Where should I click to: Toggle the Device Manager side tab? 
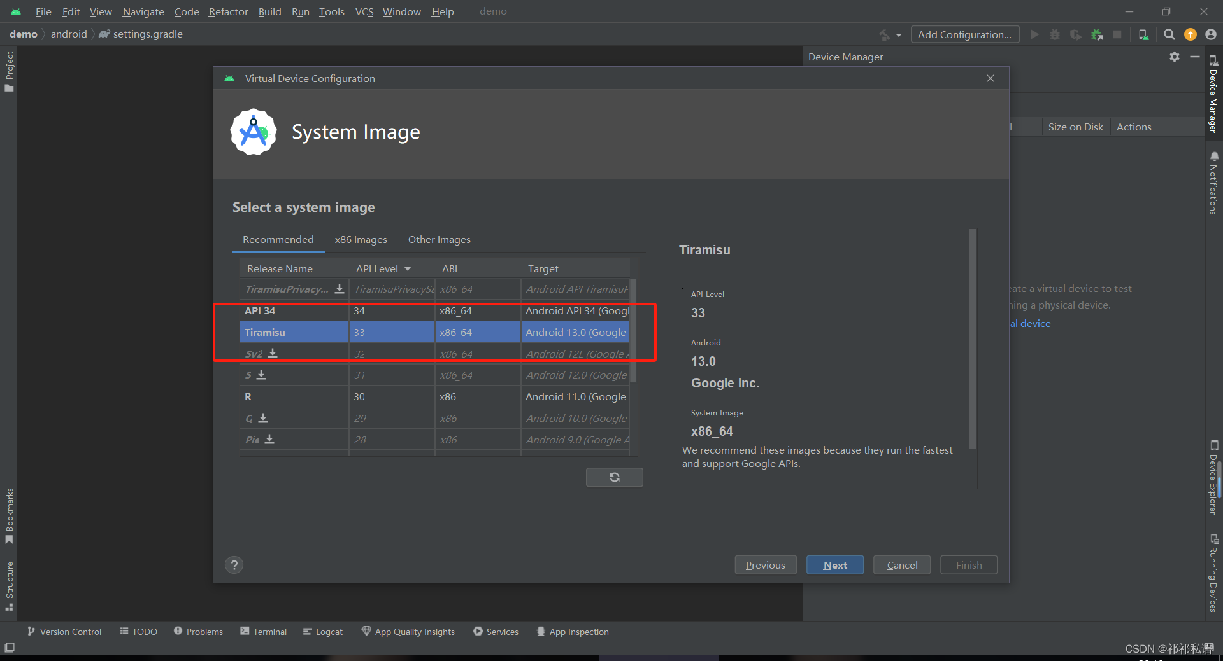[x=1214, y=94]
